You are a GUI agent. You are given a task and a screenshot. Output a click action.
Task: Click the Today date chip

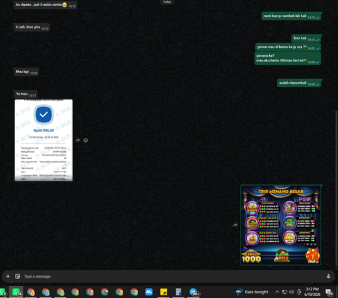[167, 2]
